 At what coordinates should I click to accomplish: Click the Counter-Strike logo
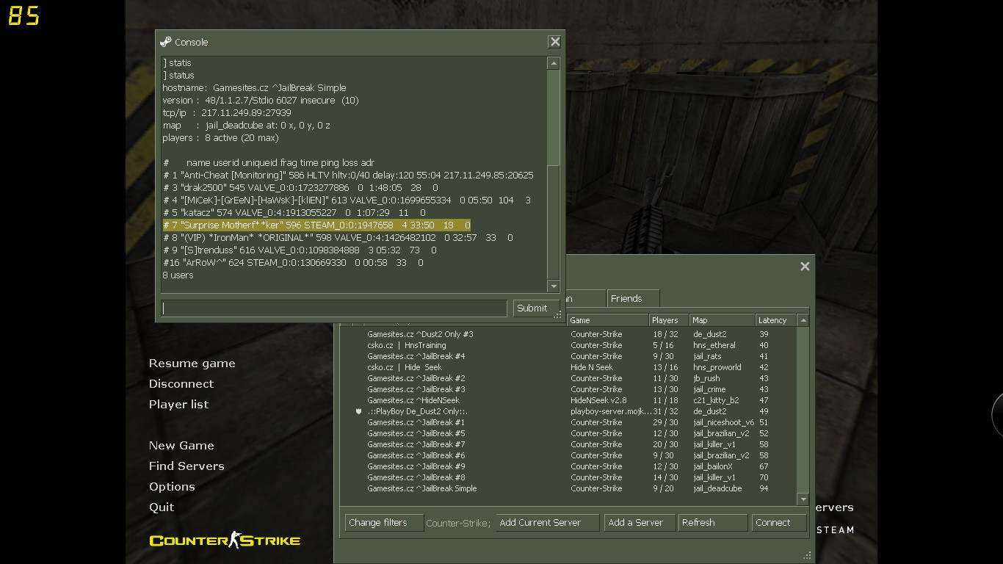coord(225,540)
